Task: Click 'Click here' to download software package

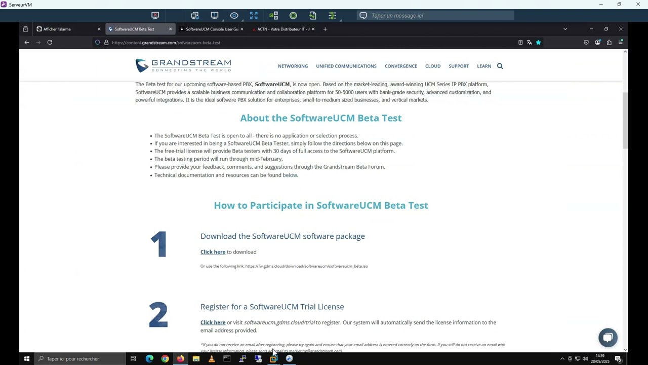Action: point(213,252)
